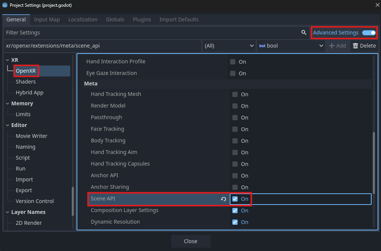This screenshot has width=381, height=251.
Task: Click the property path xr/openxr field
Action: pyautogui.click(x=102, y=46)
